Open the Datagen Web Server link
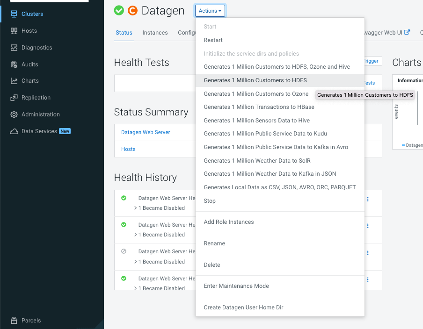Image resolution: width=423 pixels, height=329 pixels. pyautogui.click(x=146, y=132)
